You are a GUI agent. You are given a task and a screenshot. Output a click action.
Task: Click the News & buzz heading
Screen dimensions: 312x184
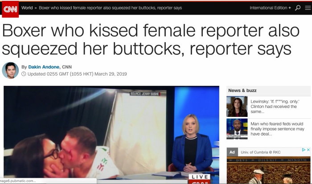click(x=242, y=91)
